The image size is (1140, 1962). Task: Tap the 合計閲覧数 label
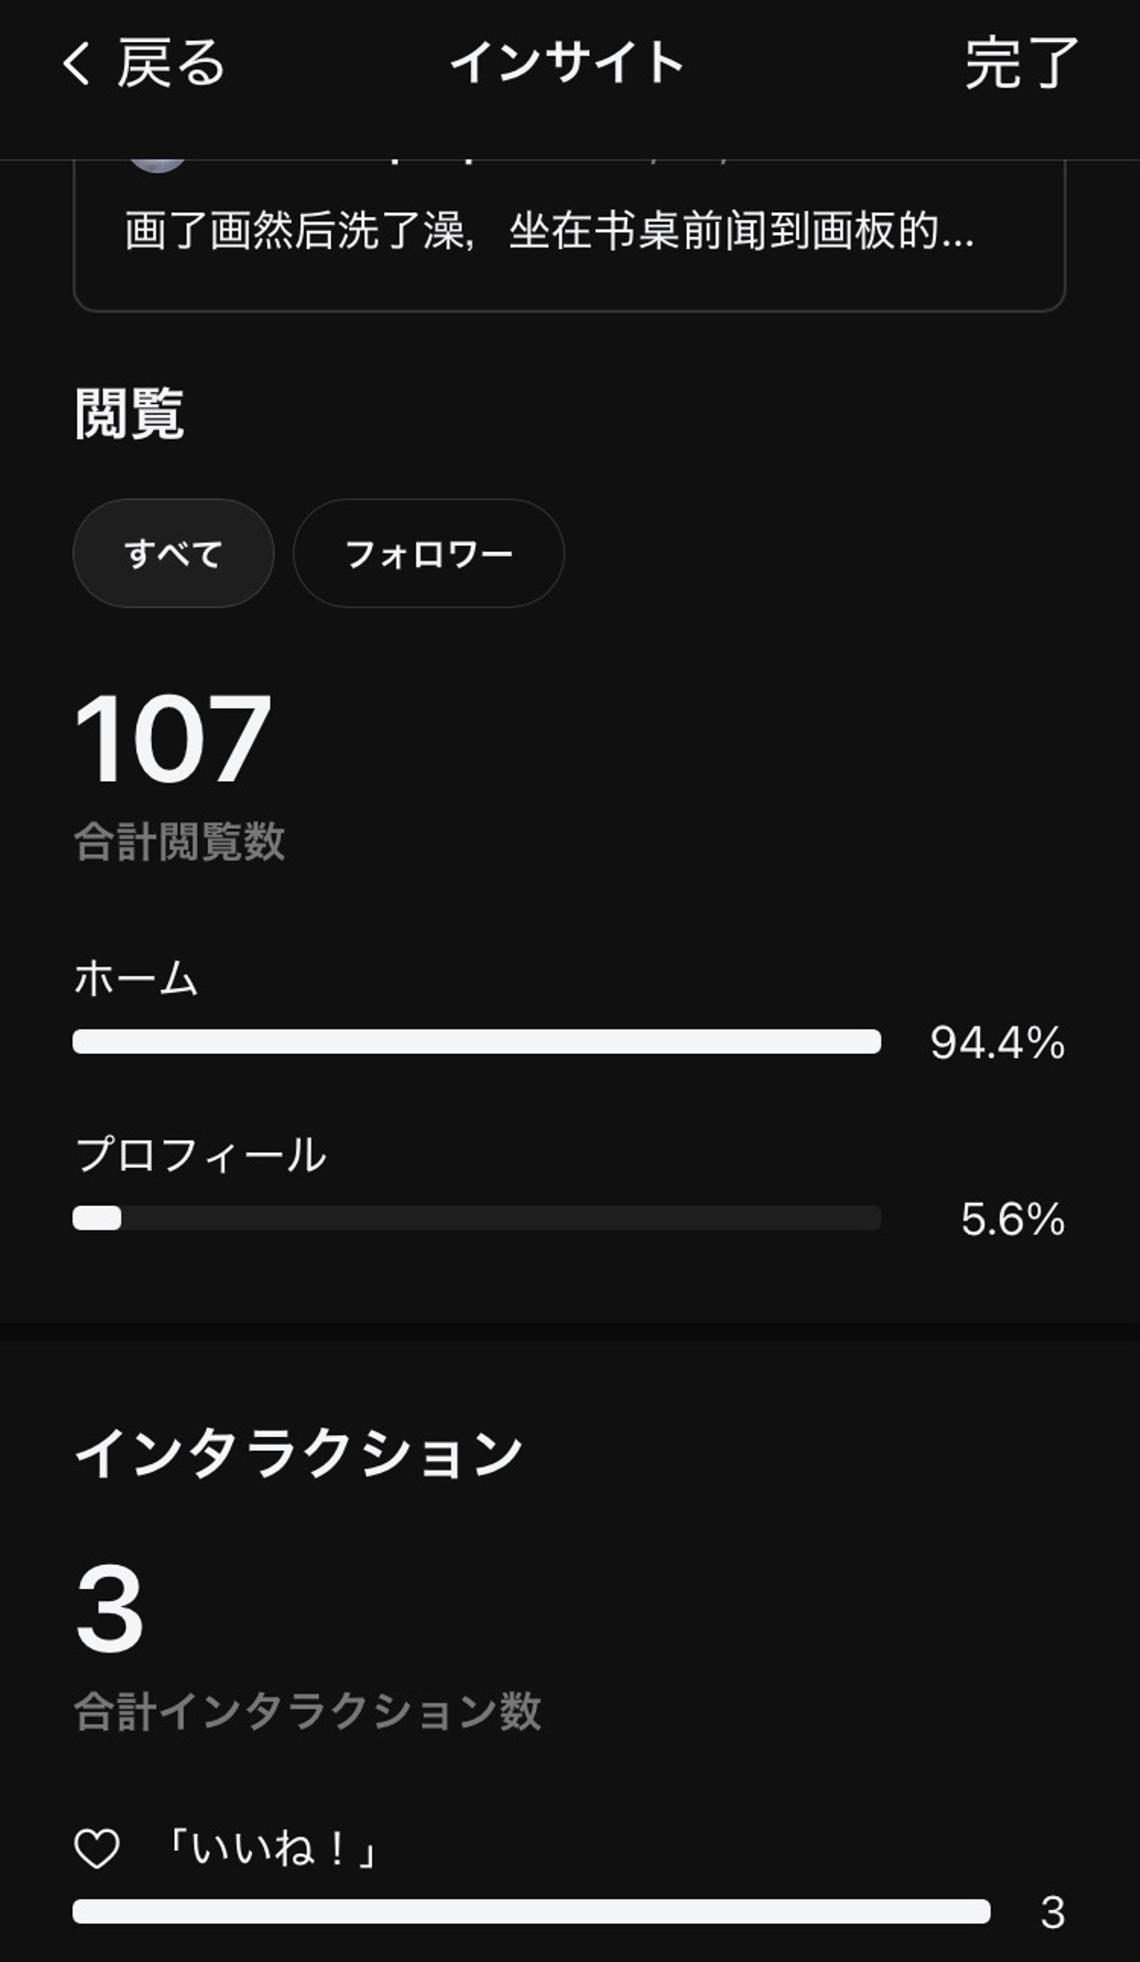point(179,840)
